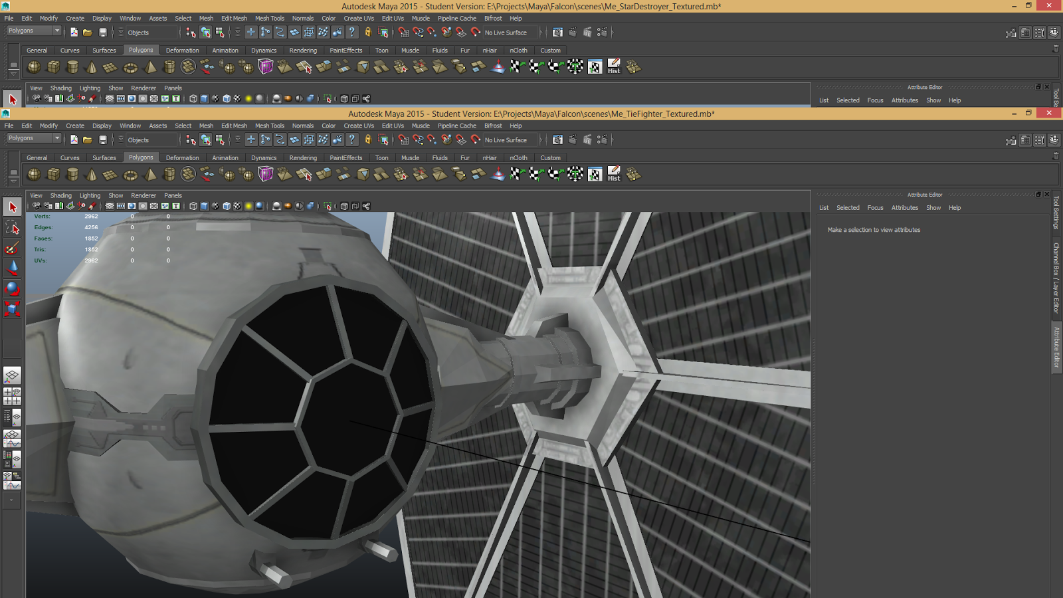Viewport: 1063px width, 598px height.
Task: Click the help question mark icon in TieFighter status line
Action: 352,140
